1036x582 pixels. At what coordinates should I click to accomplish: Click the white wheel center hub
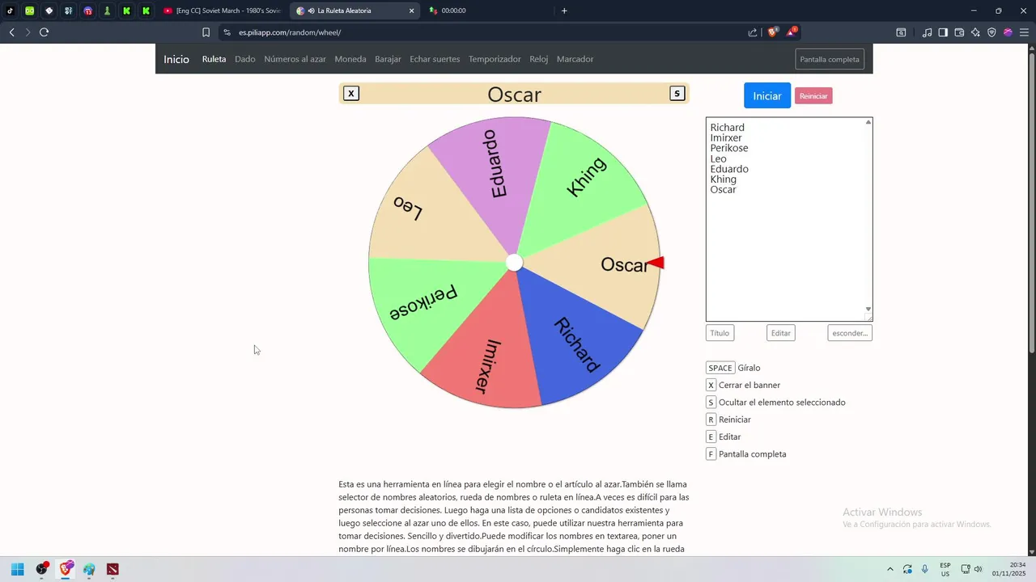pyautogui.click(x=515, y=263)
